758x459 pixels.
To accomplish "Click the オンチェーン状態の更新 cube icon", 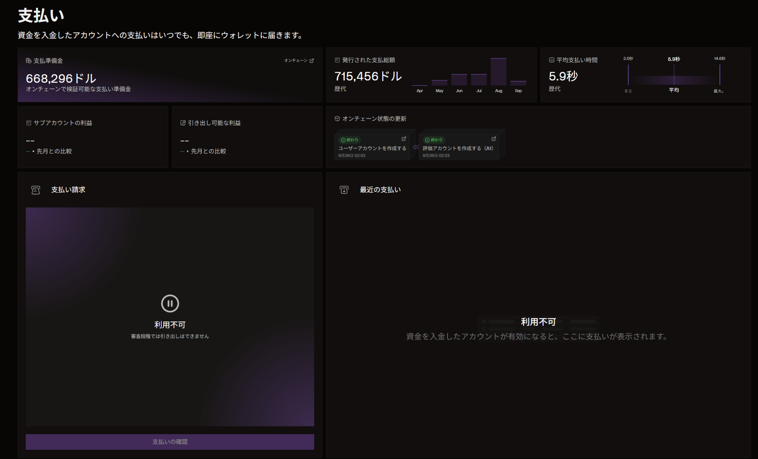I will tap(337, 119).
